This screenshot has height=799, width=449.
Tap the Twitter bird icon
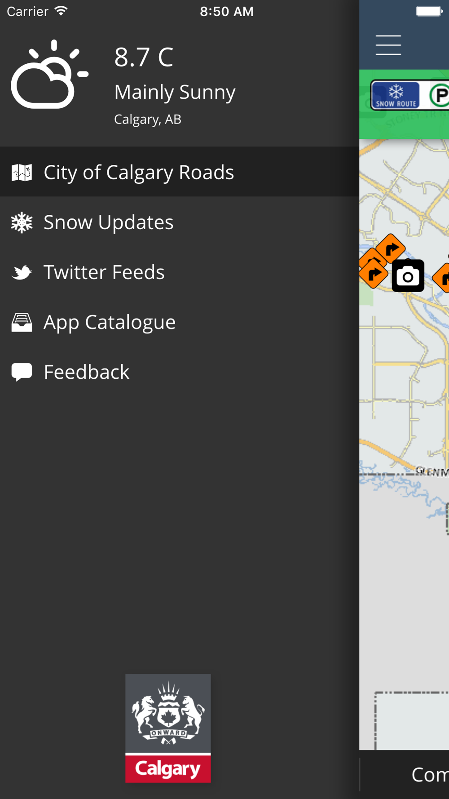(22, 272)
